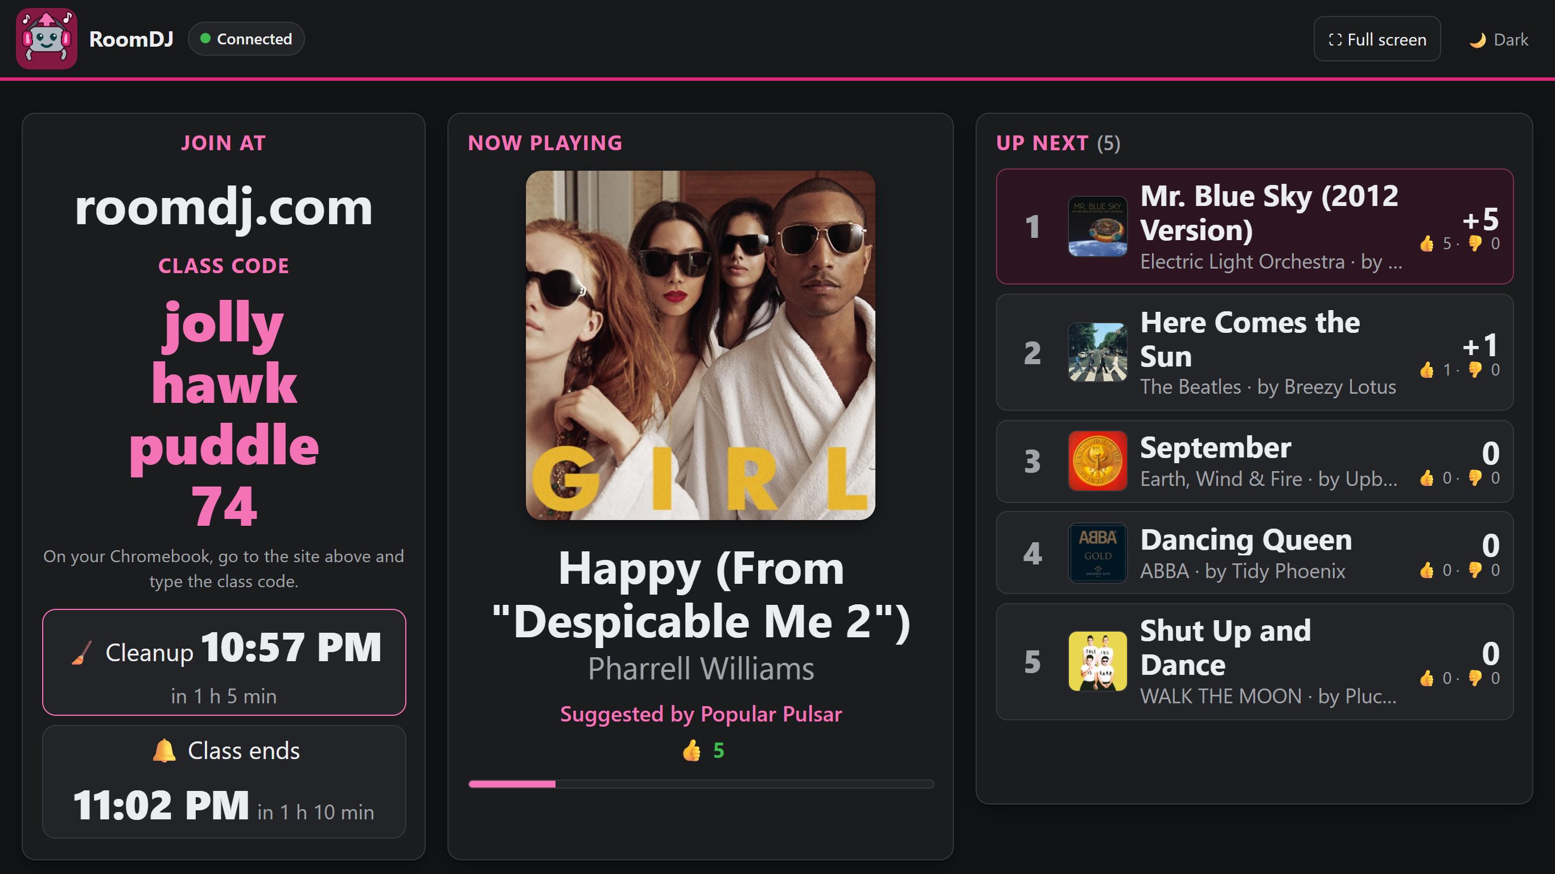Click the Pharrell Williams artist name
The height and width of the screenshot is (874, 1555).
coord(701,669)
